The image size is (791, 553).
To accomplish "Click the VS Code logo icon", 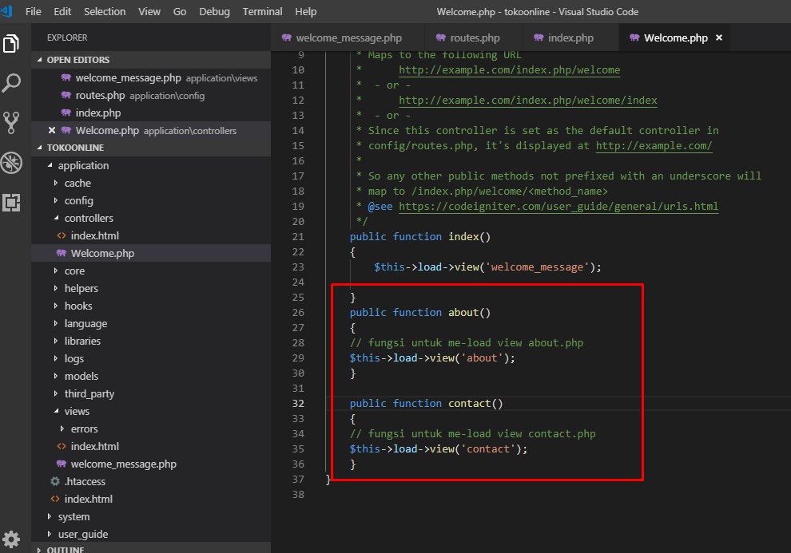I will (x=6, y=10).
